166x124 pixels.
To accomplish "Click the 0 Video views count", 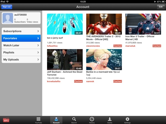I will pyautogui.click(x=32, y=21).
